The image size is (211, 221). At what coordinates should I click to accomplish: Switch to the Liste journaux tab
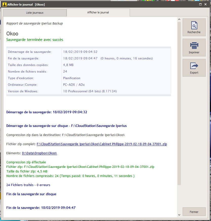[35, 12]
